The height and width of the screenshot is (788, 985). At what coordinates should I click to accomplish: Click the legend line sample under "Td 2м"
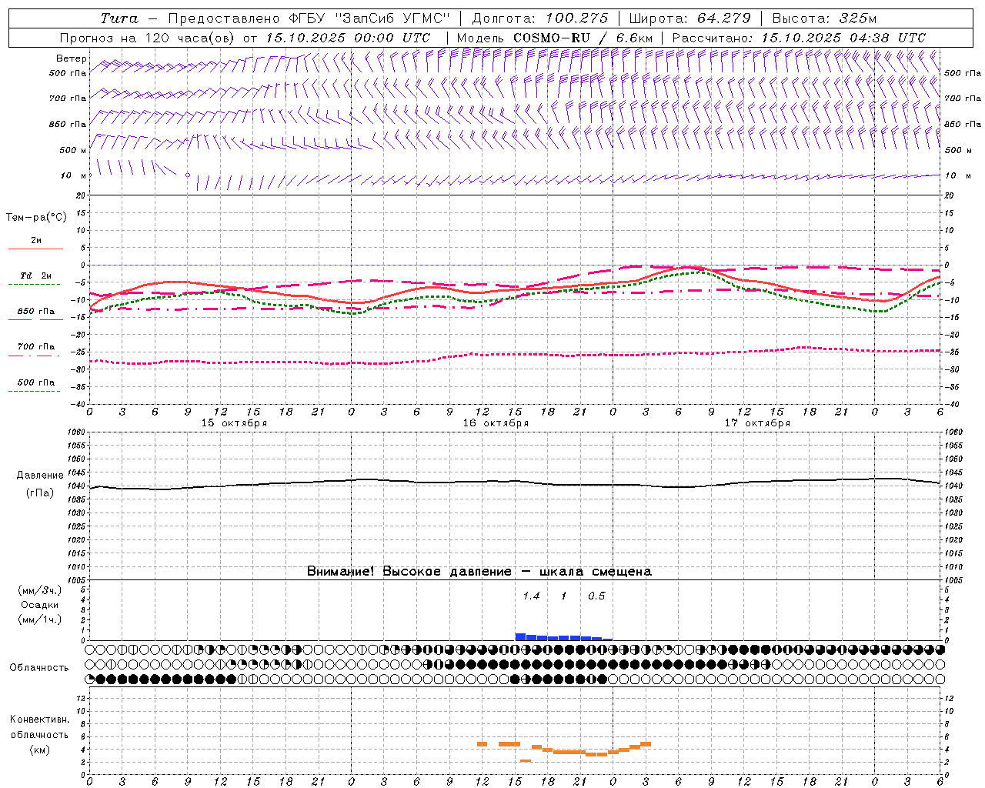tap(34, 285)
